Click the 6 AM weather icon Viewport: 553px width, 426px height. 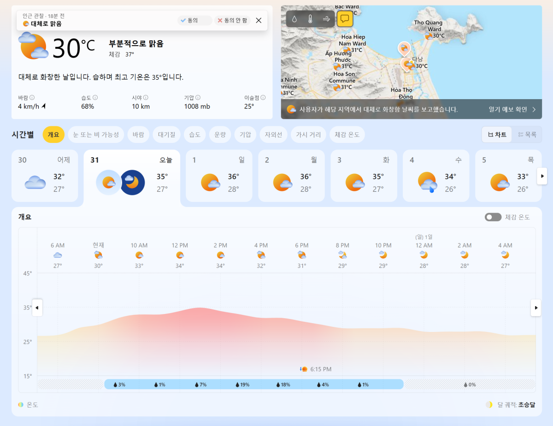pos(58,255)
